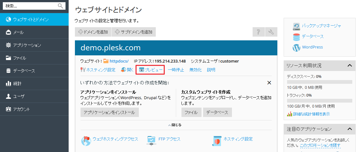Screen dimensions: 362x152
Task: Click the help question mark icon
Action: [259, 32]
